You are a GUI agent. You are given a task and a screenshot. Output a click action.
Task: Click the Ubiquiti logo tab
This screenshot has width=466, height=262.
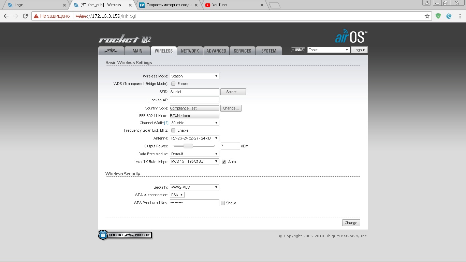[x=111, y=51]
